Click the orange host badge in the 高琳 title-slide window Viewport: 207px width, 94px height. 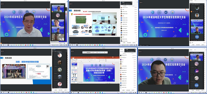point(191,11)
